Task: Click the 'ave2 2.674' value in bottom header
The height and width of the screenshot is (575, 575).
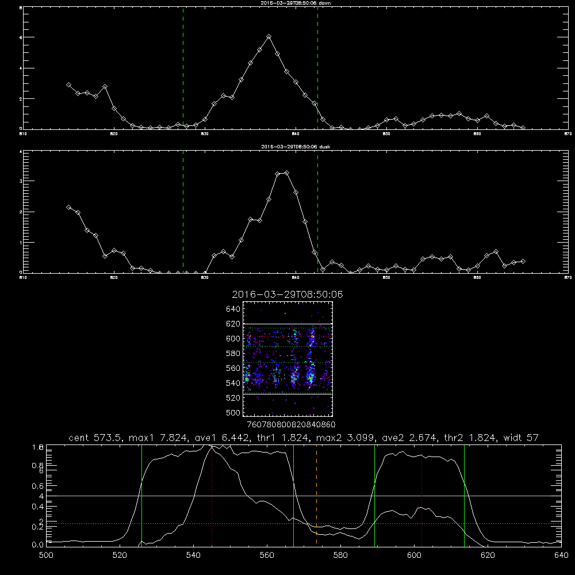Action: 408,438
